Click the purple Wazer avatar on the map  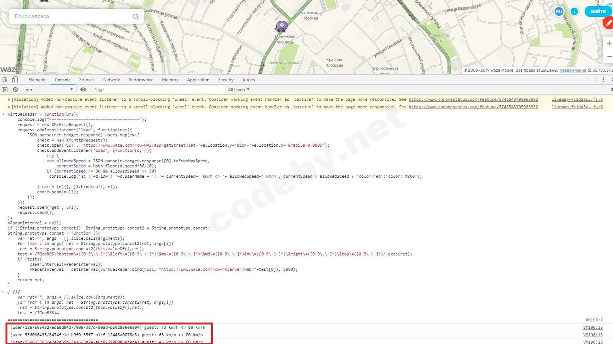click(x=281, y=26)
